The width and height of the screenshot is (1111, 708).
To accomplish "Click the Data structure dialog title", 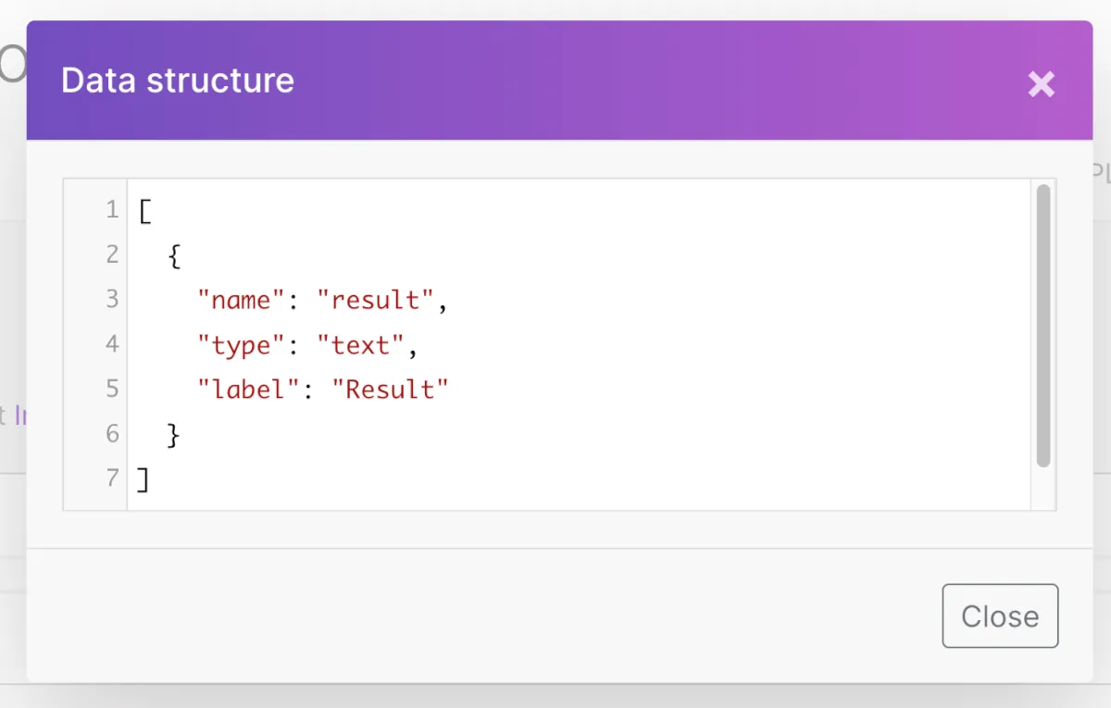I will click(x=178, y=81).
